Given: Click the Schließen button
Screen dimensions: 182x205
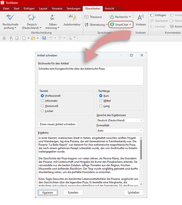Looking at the screenshot, I should point(133,193).
